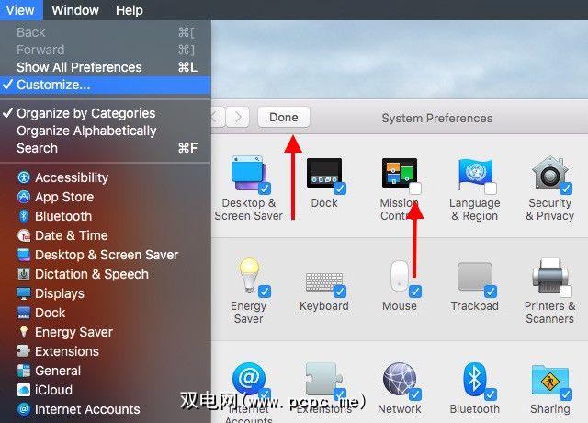Select Search in the View menu
The height and width of the screenshot is (423, 588).
point(106,148)
